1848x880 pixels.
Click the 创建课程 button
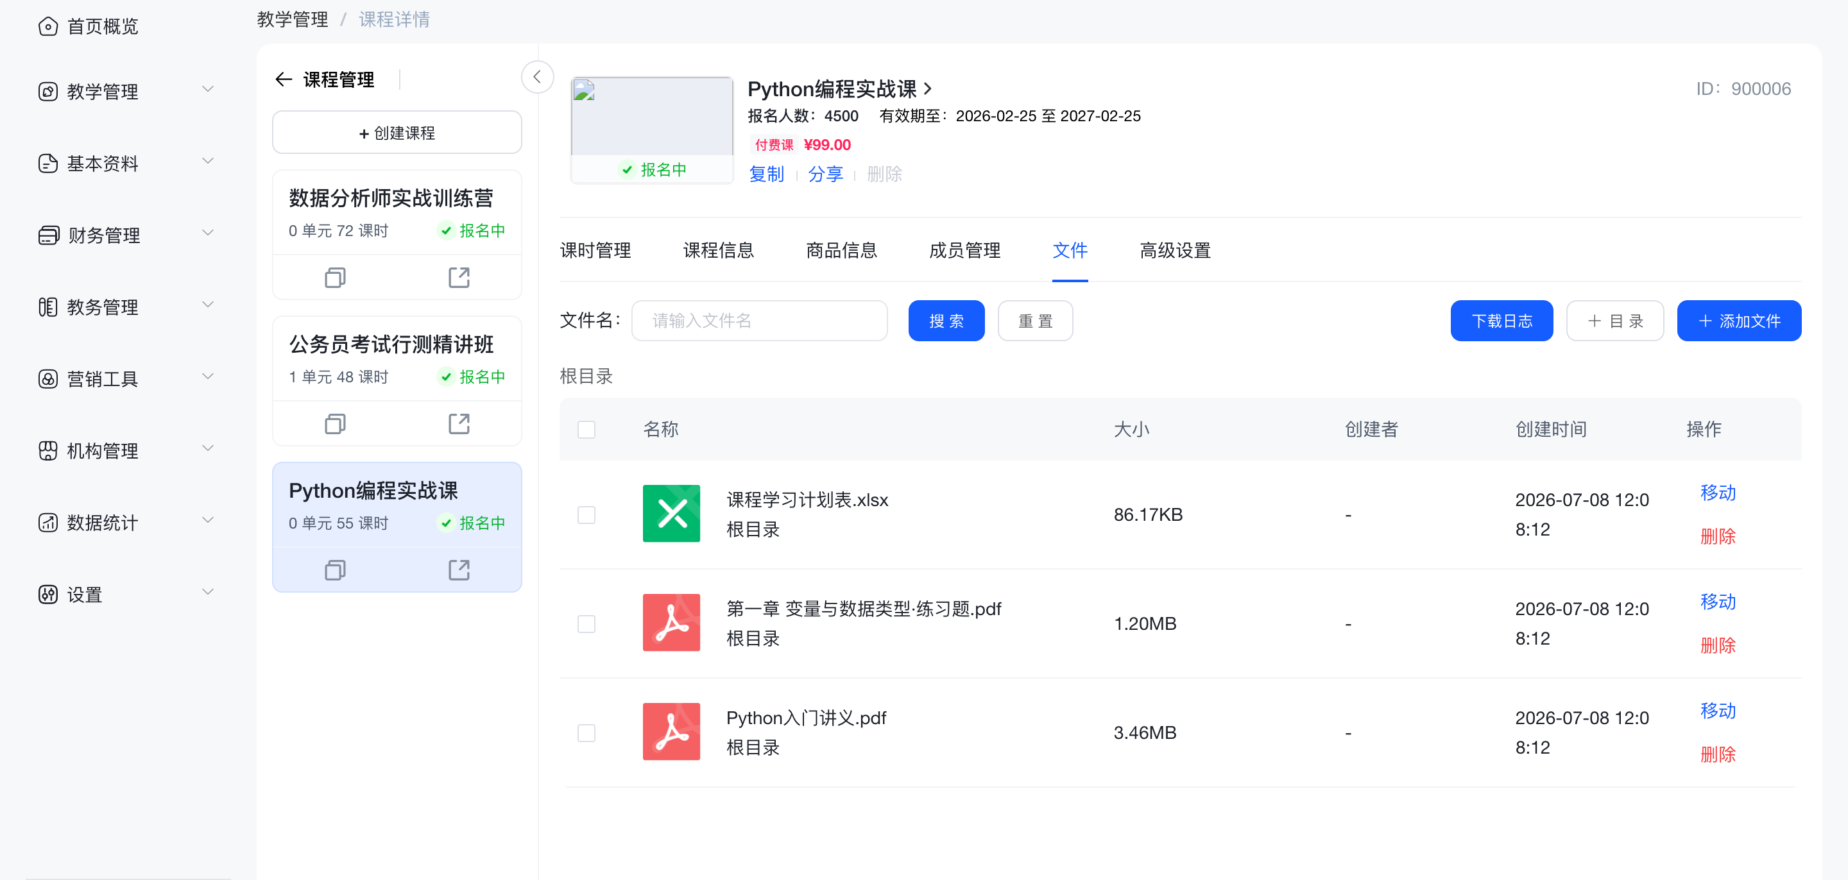[397, 133]
